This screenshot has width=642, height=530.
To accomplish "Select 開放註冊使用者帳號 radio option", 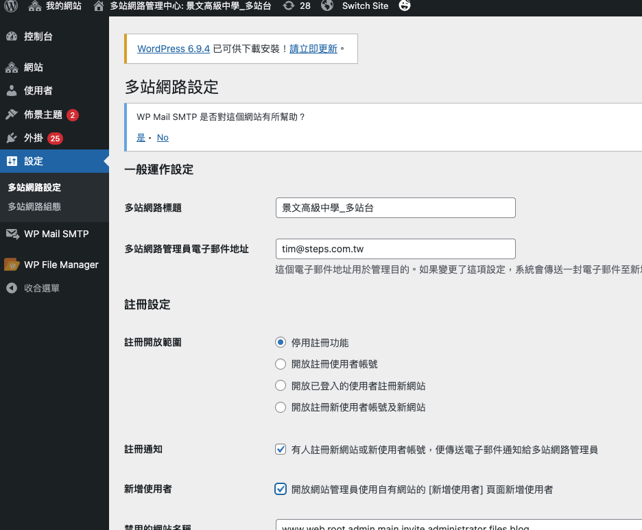I will point(281,364).
